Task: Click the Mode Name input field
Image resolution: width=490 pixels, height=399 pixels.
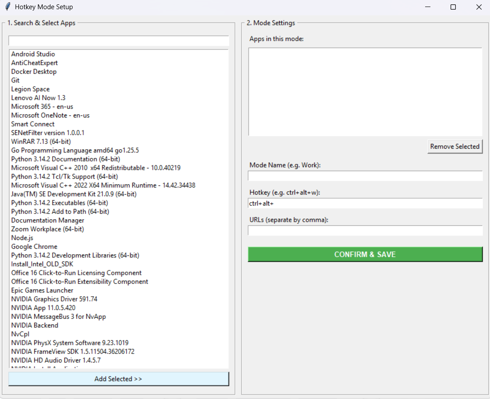Action: (x=365, y=176)
